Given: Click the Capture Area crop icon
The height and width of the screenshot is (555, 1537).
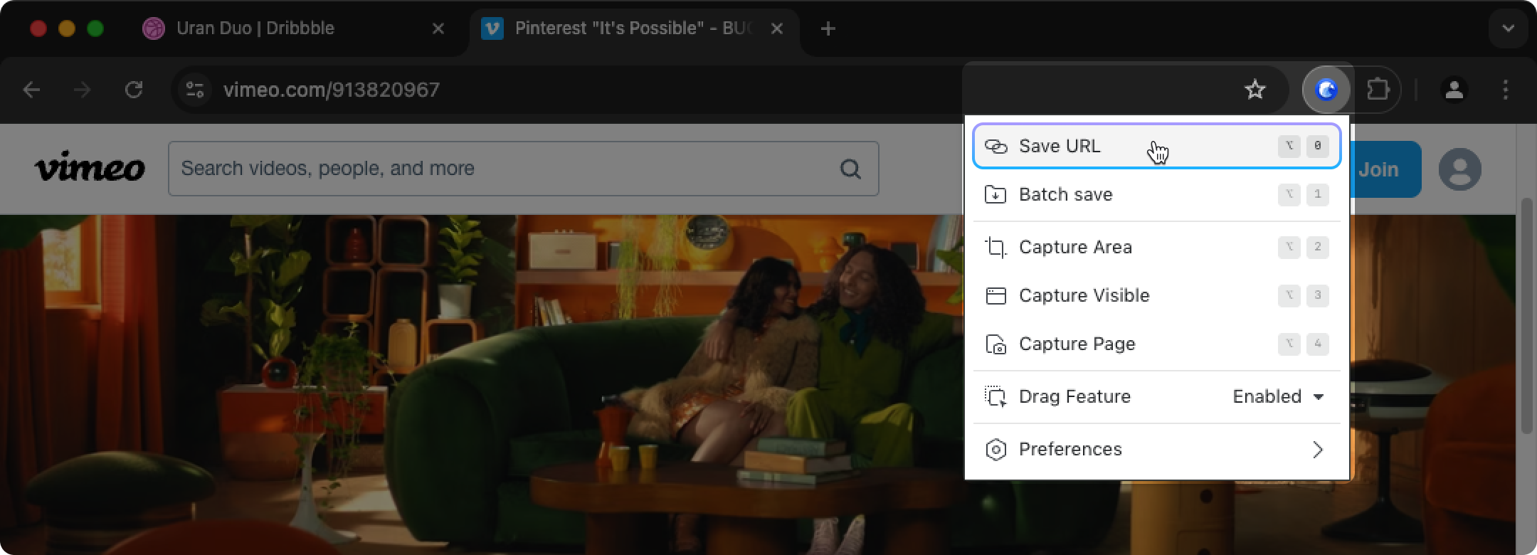Looking at the screenshot, I should tap(995, 247).
